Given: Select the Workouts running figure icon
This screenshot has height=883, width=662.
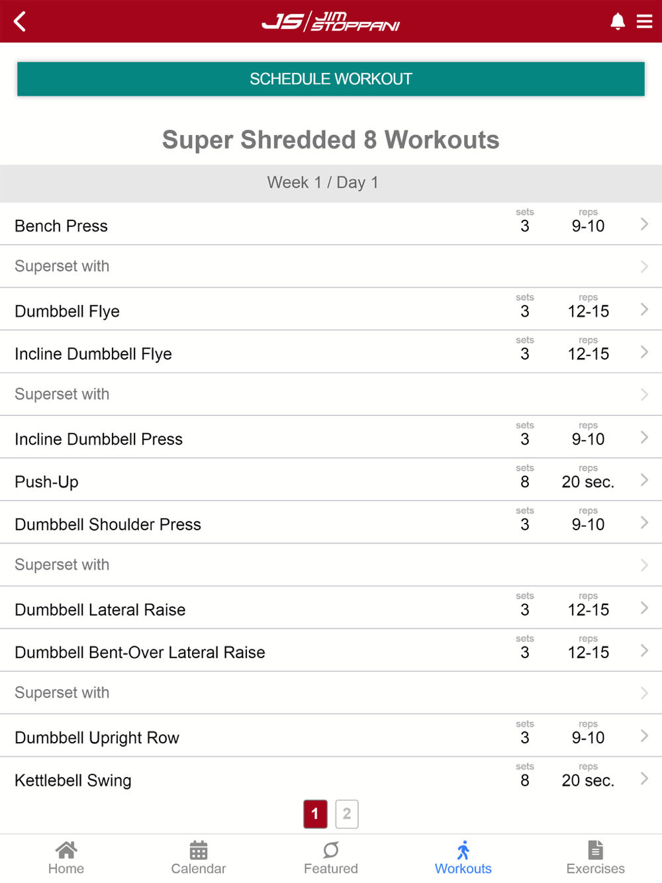Looking at the screenshot, I should pyautogui.click(x=463, y=850).
